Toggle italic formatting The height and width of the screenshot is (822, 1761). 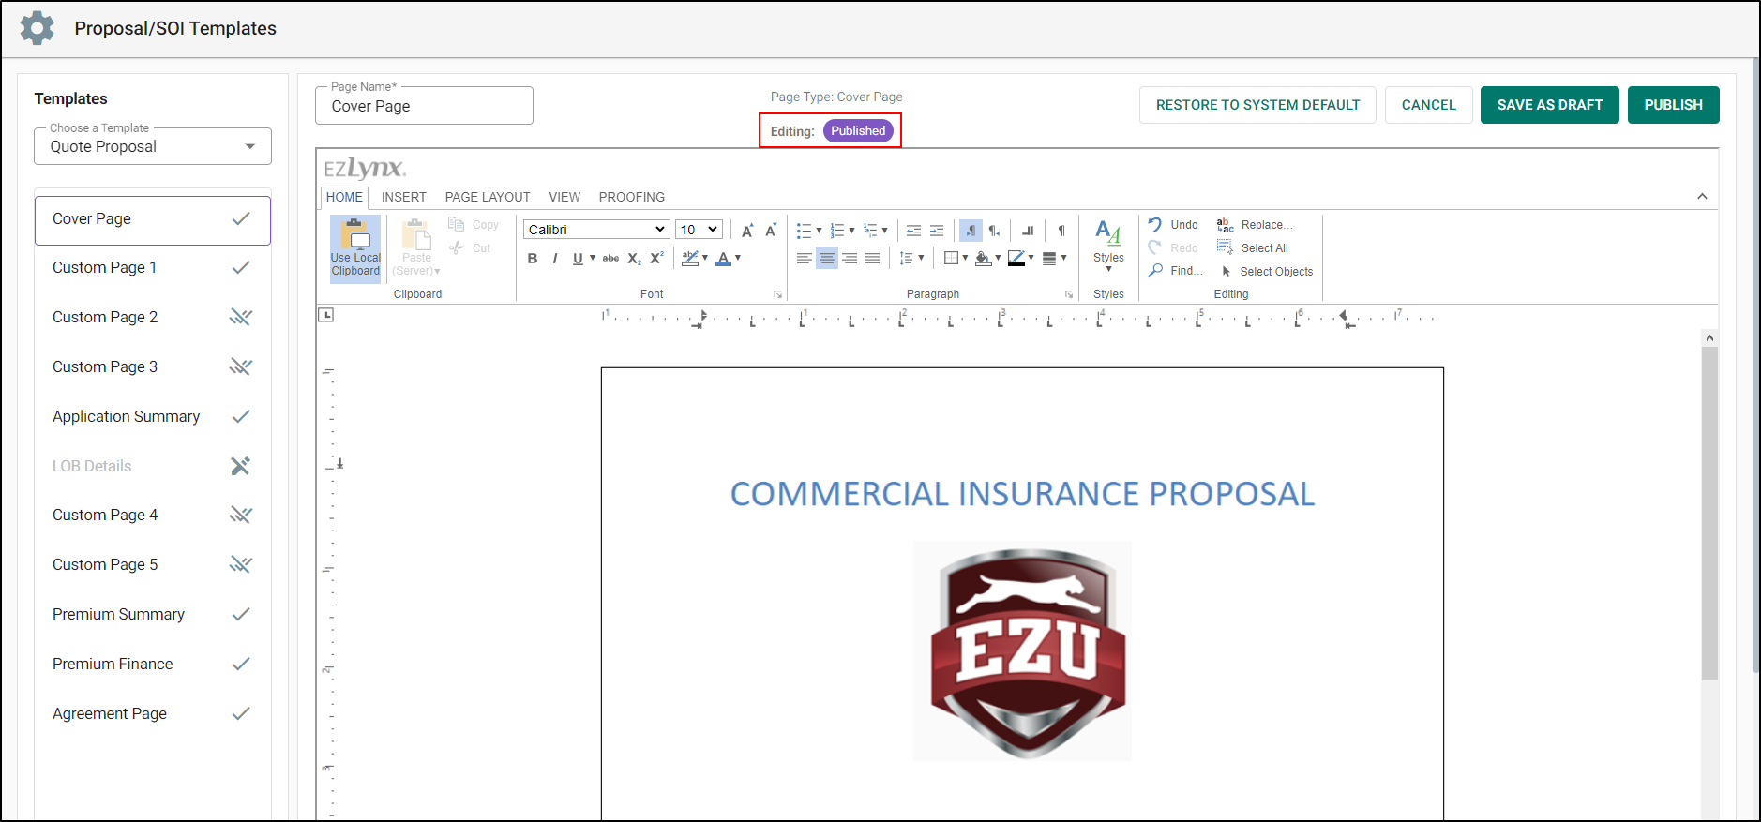point(555,259)
